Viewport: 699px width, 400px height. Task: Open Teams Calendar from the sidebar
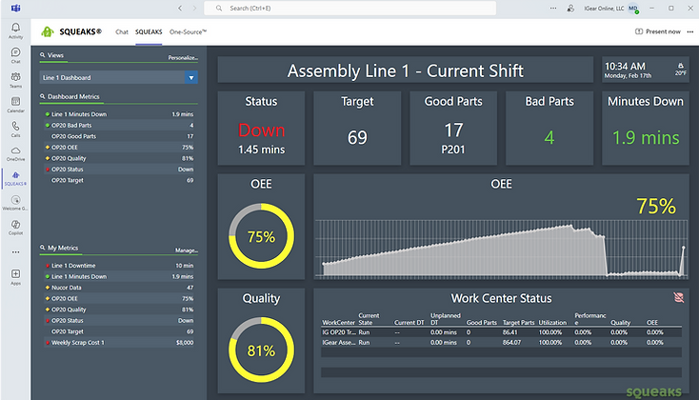pos(15,104)
